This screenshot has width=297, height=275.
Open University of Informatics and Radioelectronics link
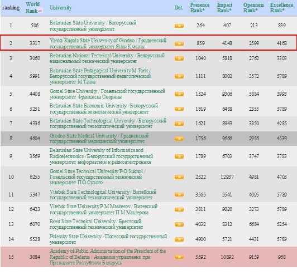(x=102, y=156)
